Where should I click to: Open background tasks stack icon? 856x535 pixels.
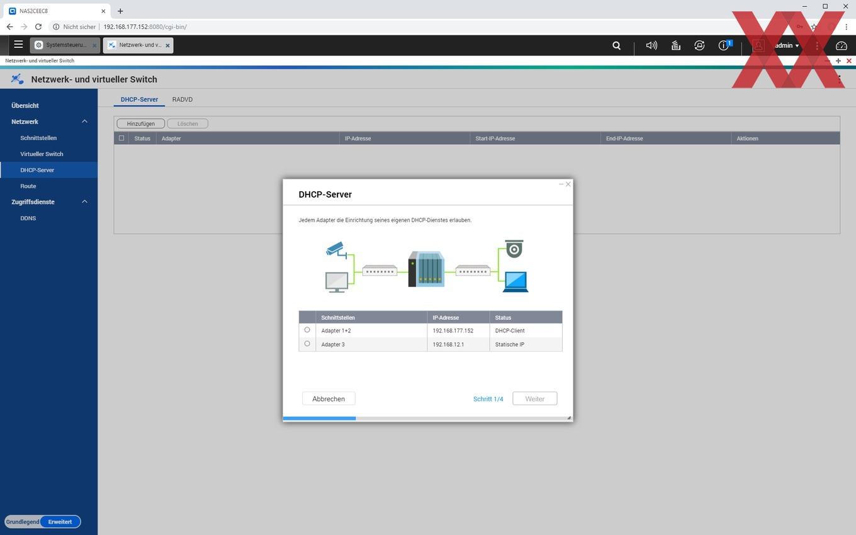click(x=675, y=45)
